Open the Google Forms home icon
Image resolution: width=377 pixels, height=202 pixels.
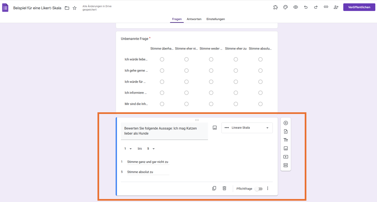[5, 8]
